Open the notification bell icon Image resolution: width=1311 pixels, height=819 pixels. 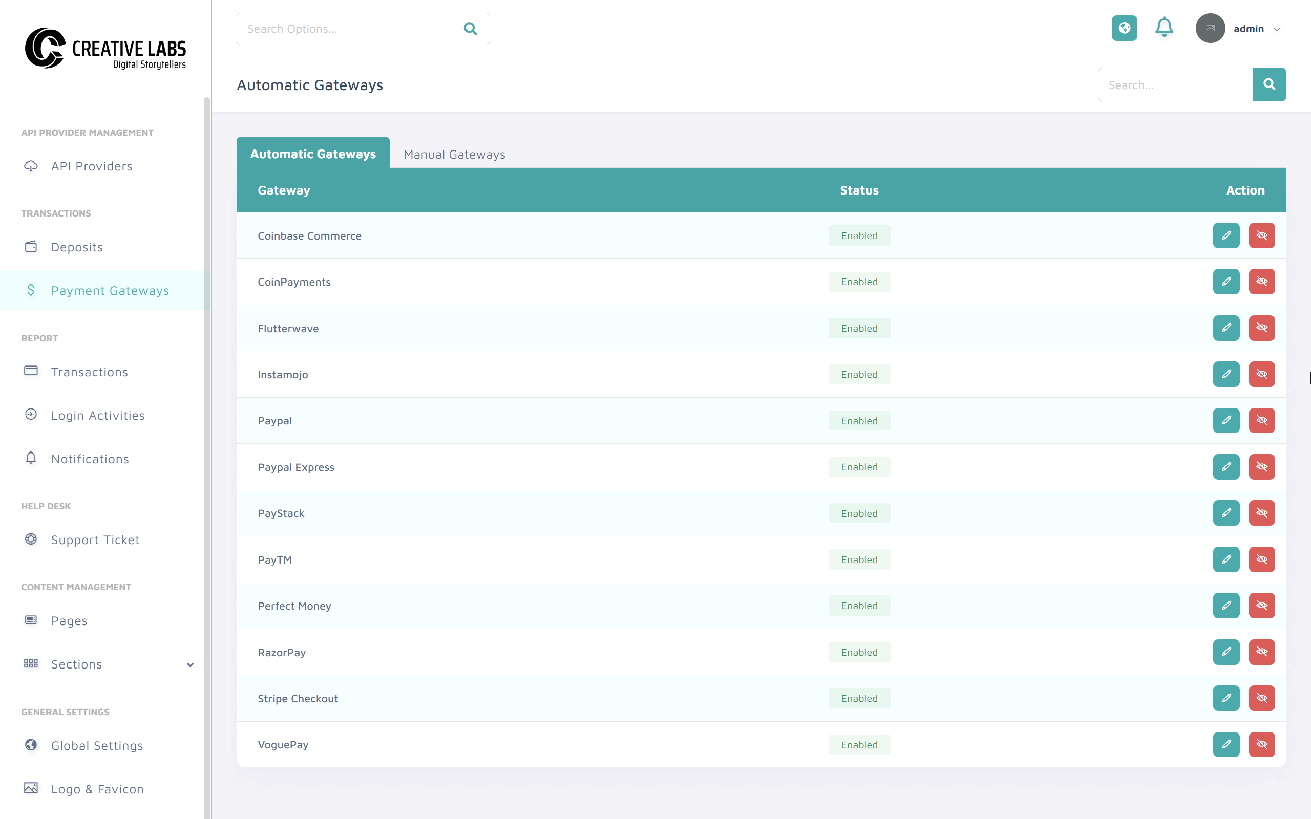(x=1164, y=28)
